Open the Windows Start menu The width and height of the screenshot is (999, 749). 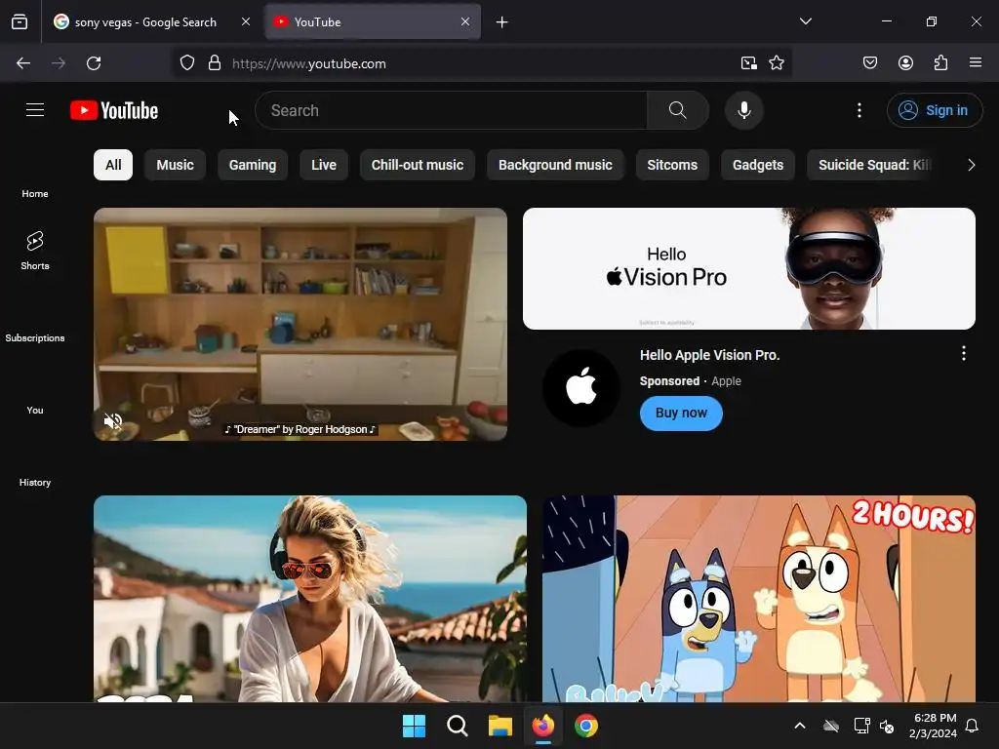pyautogui.click(x=414, y=726)
